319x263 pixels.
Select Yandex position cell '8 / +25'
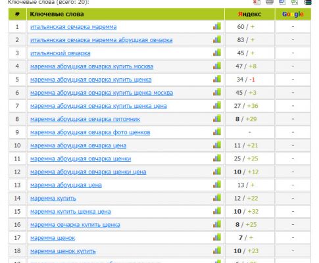click(250, 224)
